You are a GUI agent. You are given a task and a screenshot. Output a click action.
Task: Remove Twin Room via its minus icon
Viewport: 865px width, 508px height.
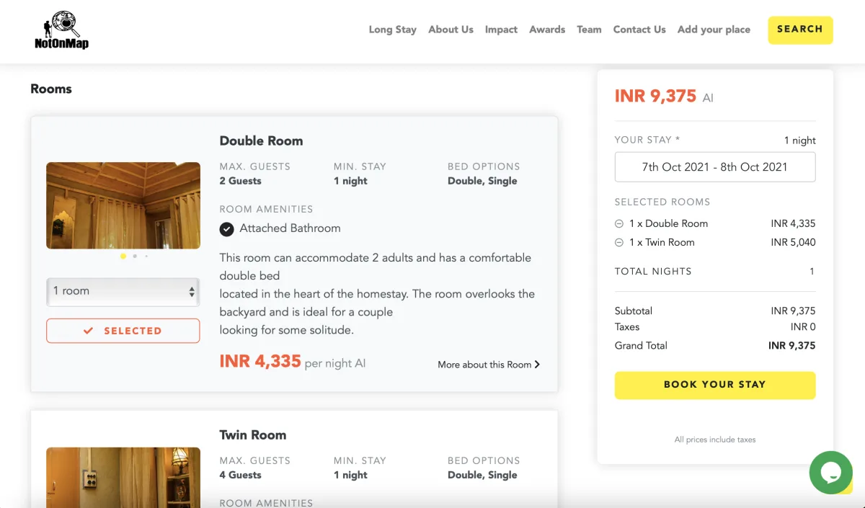click(619, 242)
